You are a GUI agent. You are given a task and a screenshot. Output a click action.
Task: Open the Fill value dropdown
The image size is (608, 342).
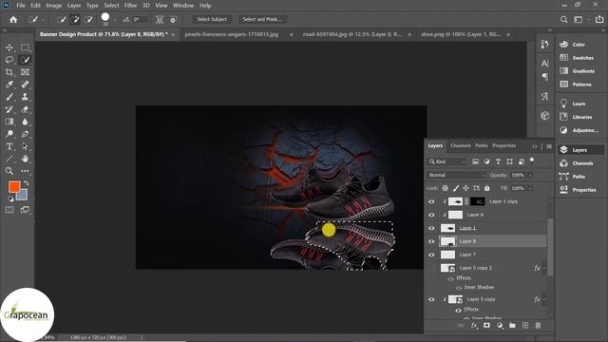pyautogui.click(x=530, y=188)
